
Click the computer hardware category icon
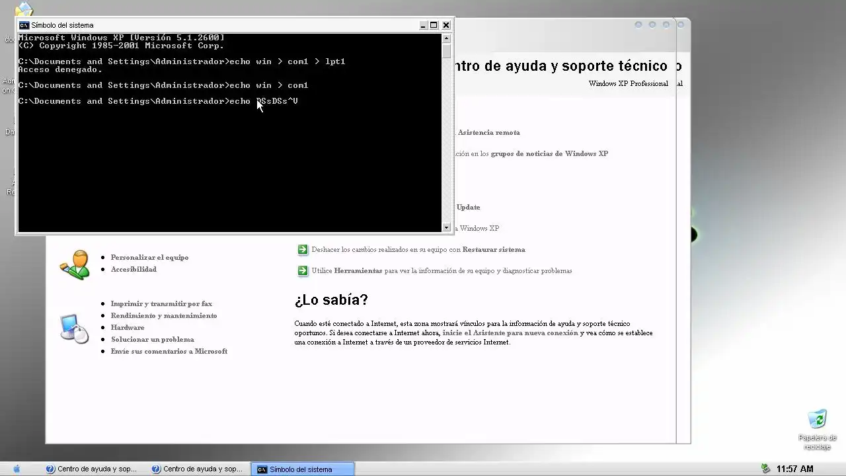74,329
